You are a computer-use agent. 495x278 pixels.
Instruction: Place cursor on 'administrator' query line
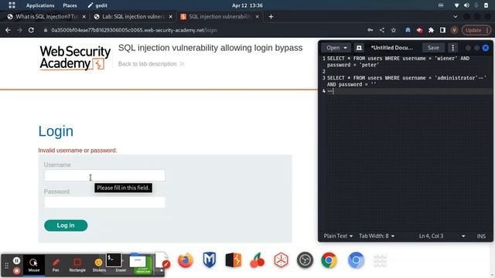pos(406,81)
